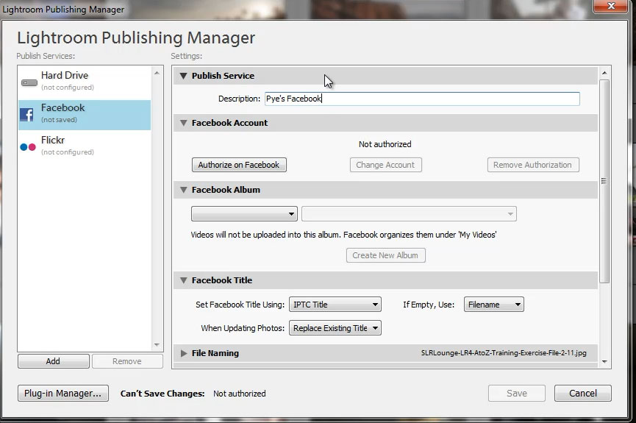Screen dimensions: 636x423
Task: Click the 'Not authorized' account status text
Action: pyautogui.click(x=385, y=144)
